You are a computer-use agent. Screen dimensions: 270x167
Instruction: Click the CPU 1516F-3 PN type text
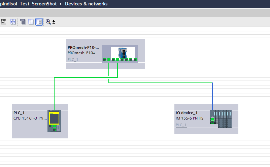click(x=30, y=118)
